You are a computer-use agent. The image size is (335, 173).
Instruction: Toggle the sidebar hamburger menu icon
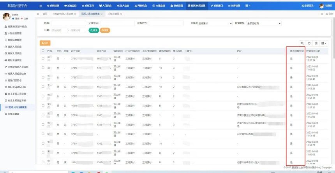tap(41, 6)
